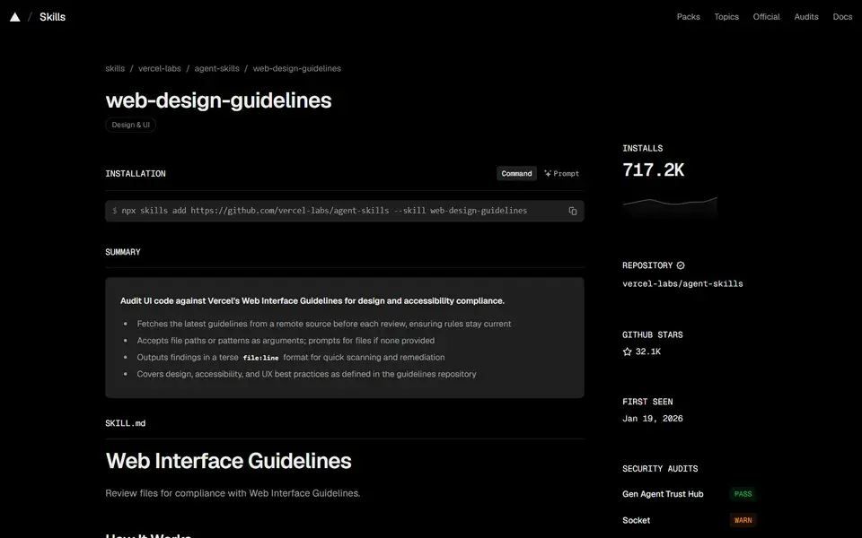The image size is (862, 538).
Task: Switch to the Command tab
Action: click(516, 173)
